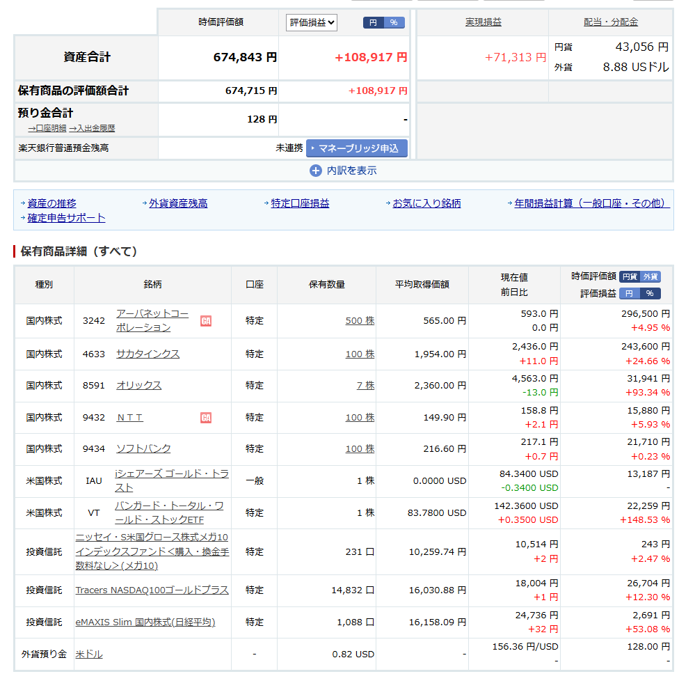Open サカタインクス stock link
679x674 pixels.
point(147,354)
